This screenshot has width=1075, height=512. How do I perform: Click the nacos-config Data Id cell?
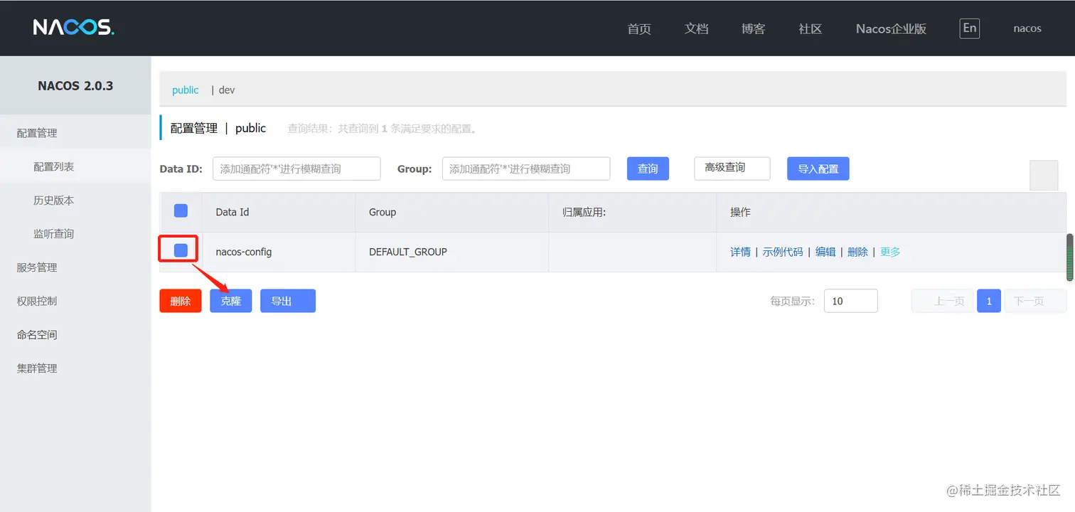click(x=279, y=252)
